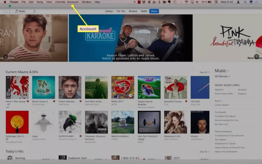Open the Pink Beautiful Trauma banner

[x=227, y=38]
